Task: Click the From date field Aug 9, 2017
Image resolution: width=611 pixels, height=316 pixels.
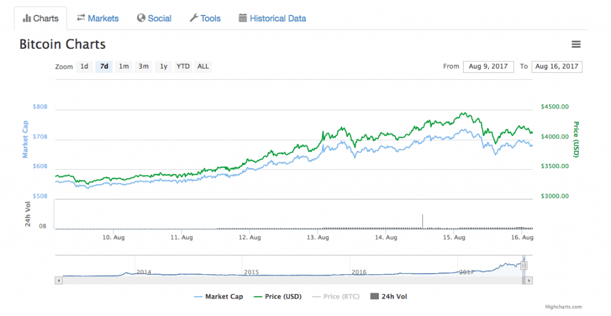Action: coord(488,67)
